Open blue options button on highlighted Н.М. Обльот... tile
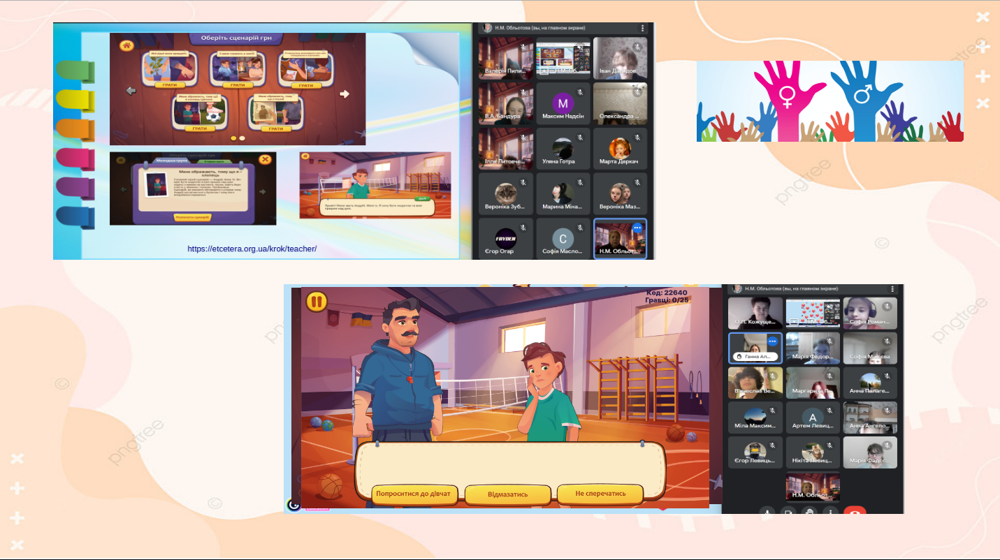The width and height of the screenshot is (1000, 560). tap(637, 228)
